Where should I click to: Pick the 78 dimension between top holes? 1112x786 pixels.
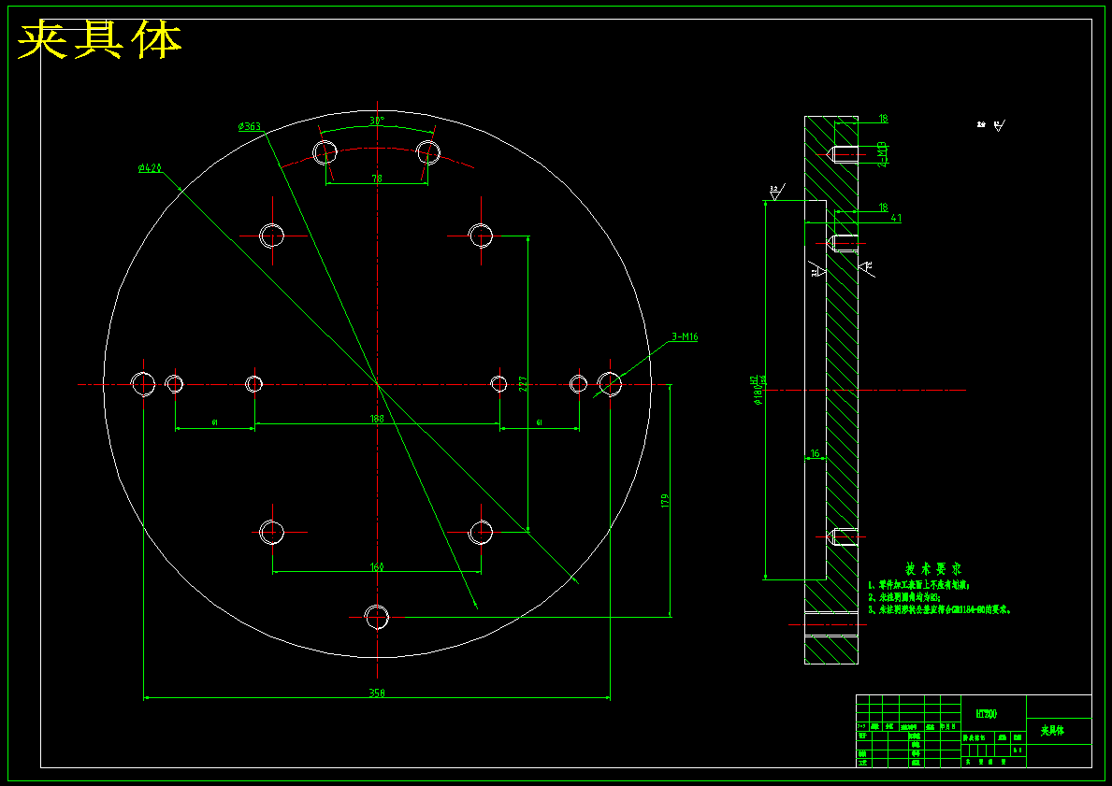[x=377, y=179]
